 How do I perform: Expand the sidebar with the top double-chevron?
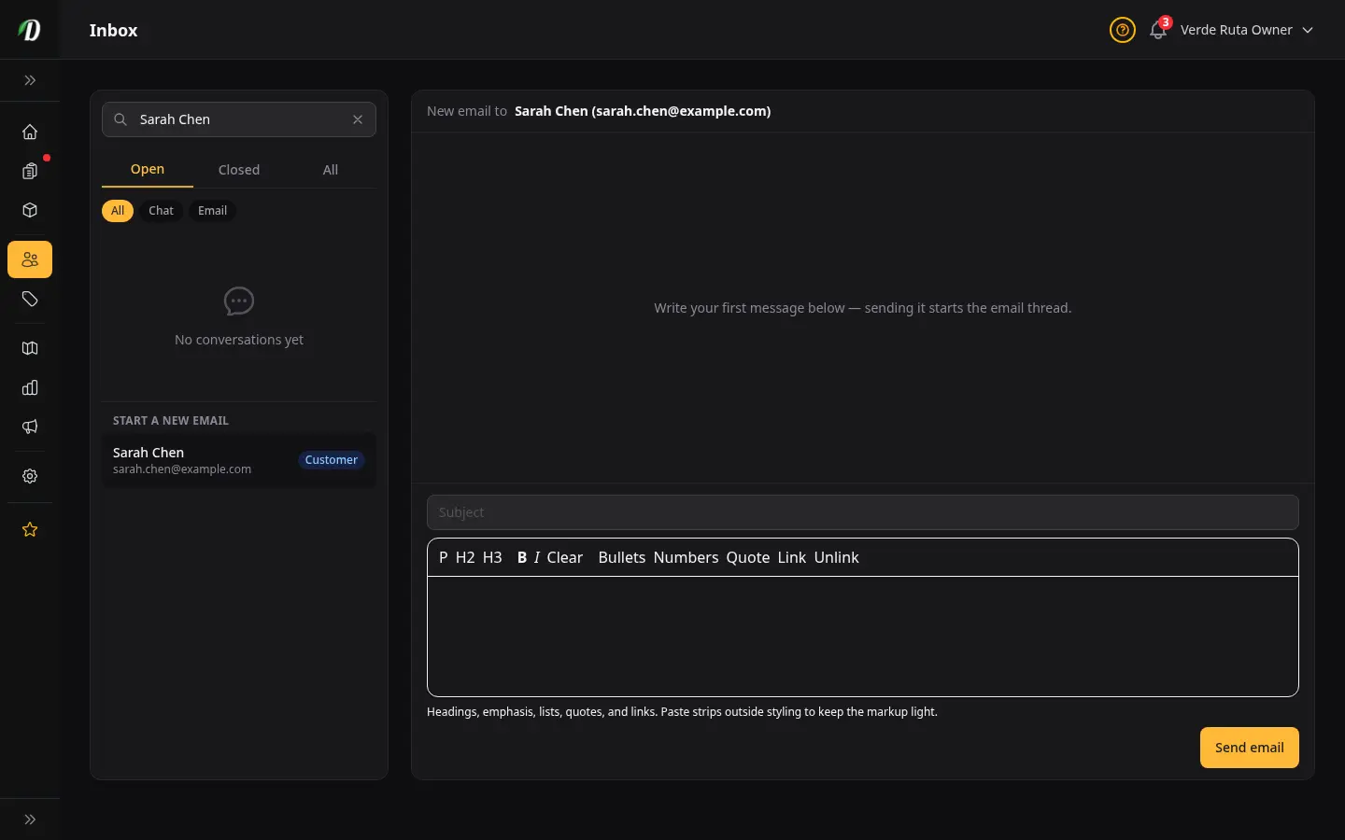point(30,80)
